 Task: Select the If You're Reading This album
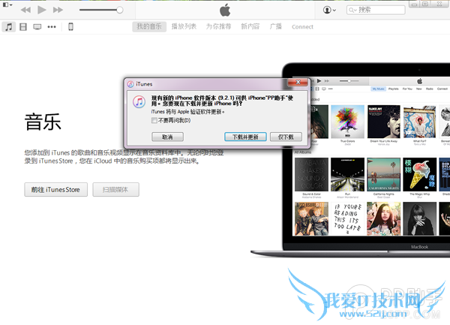347,218
